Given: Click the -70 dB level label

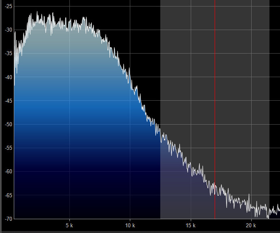Looking at the screenshot, I should coord(9,219).
